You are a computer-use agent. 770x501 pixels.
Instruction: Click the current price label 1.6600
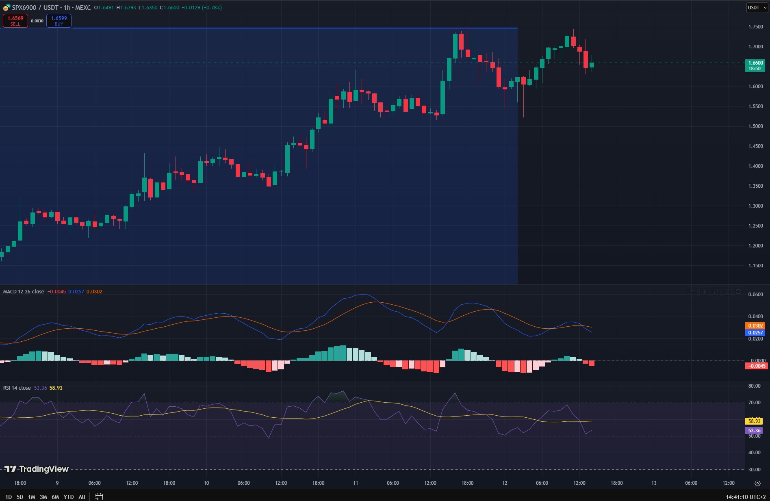pos(755,65)
